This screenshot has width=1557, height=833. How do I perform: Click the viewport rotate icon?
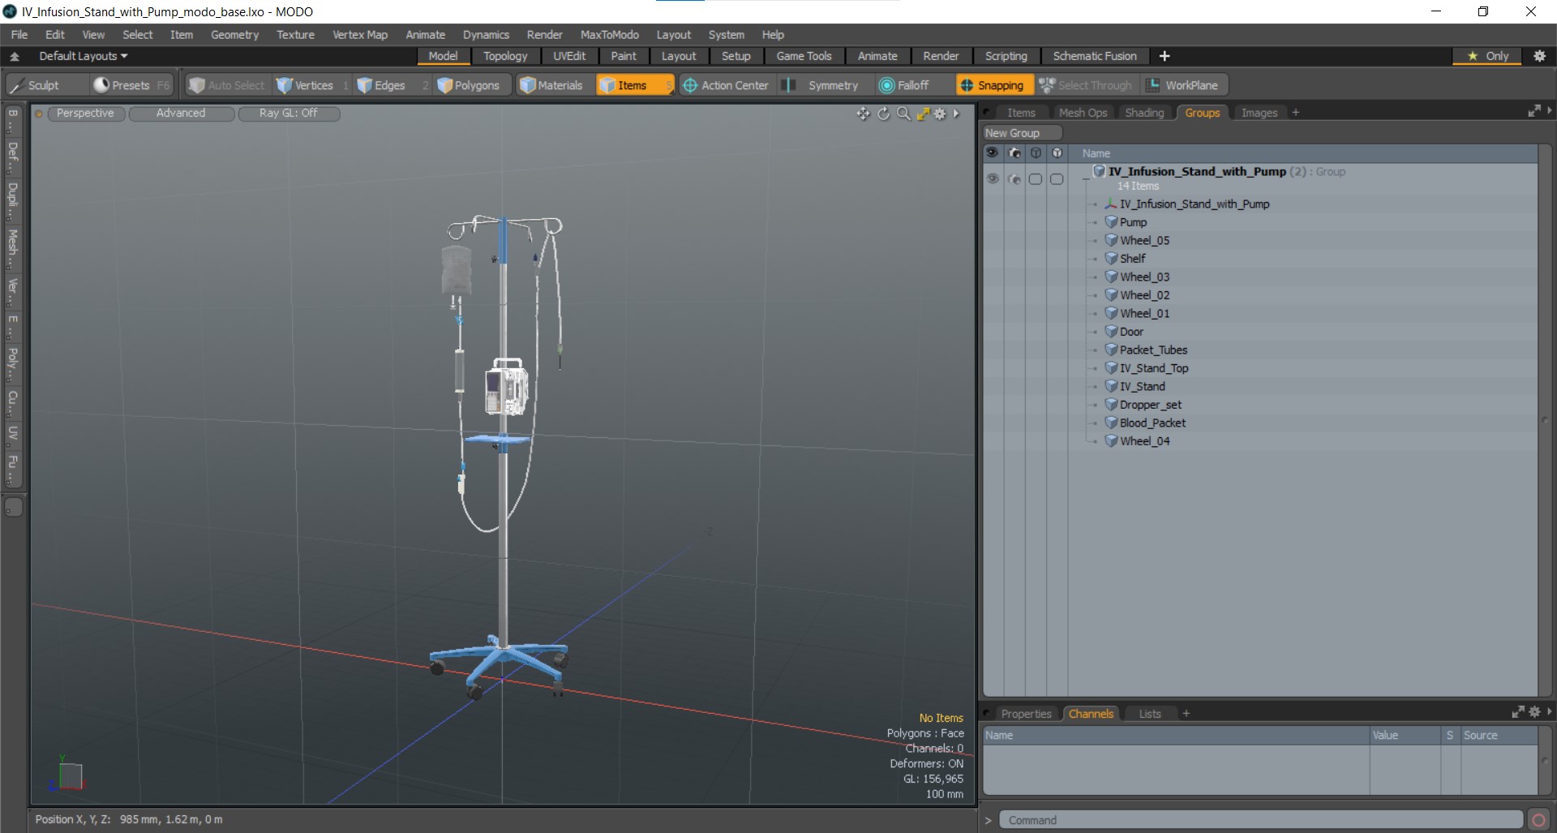(883, 114)
